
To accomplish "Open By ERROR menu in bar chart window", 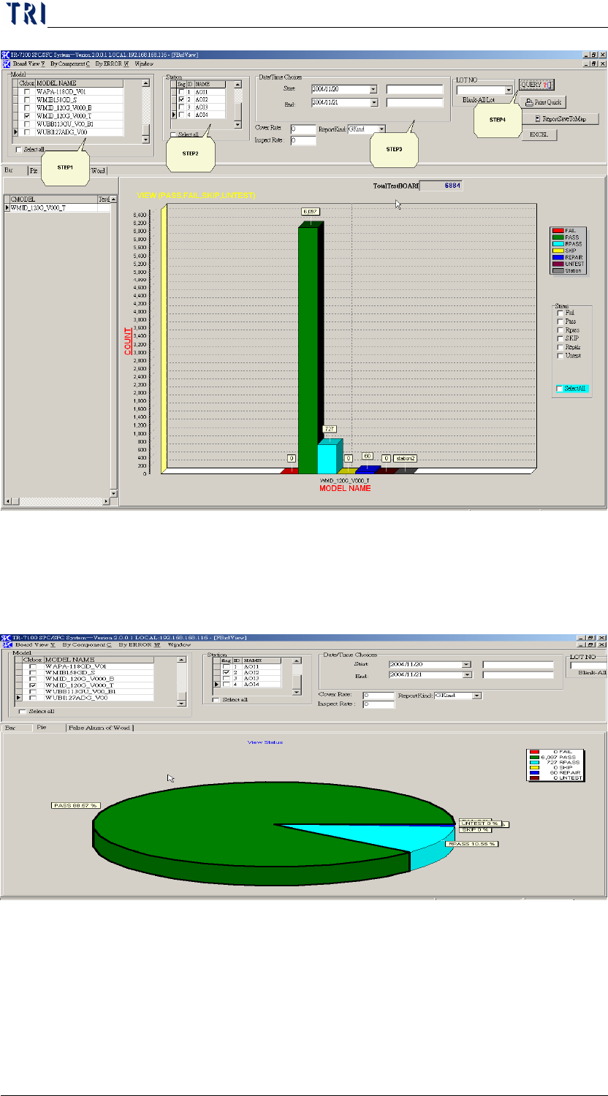I will (112, 64).
